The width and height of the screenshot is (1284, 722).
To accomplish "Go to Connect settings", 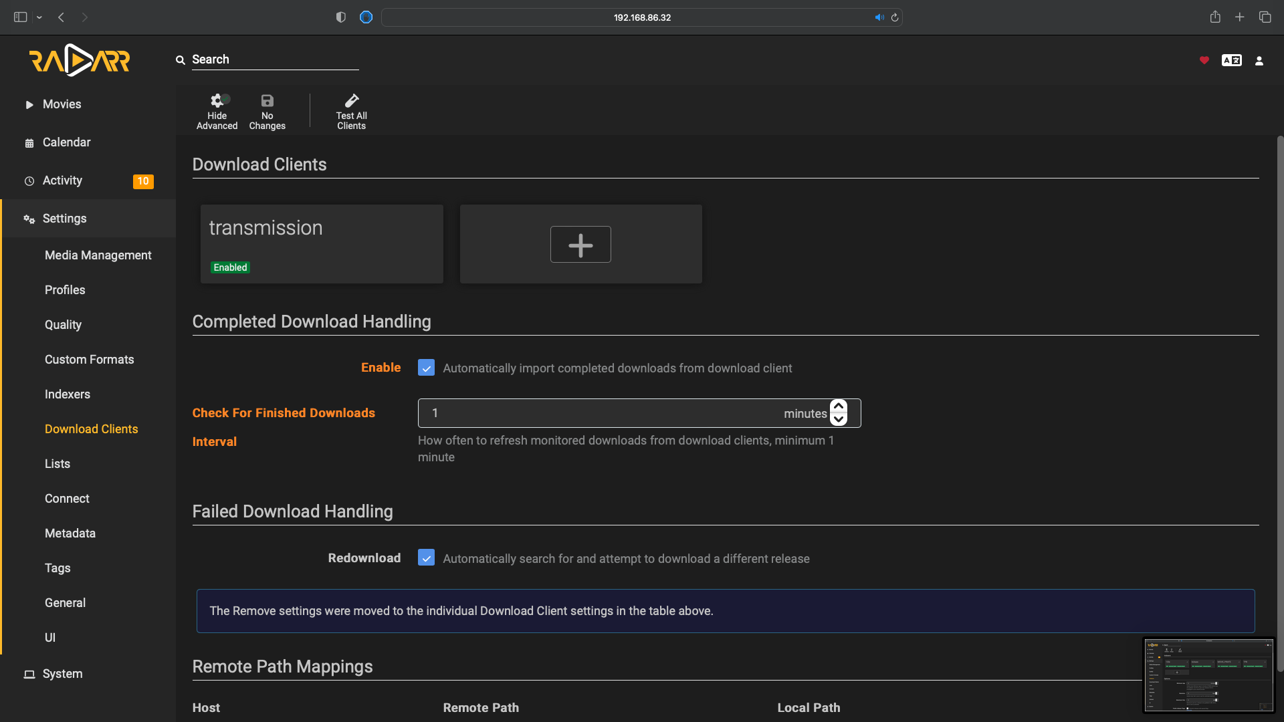I will (67, 499).
